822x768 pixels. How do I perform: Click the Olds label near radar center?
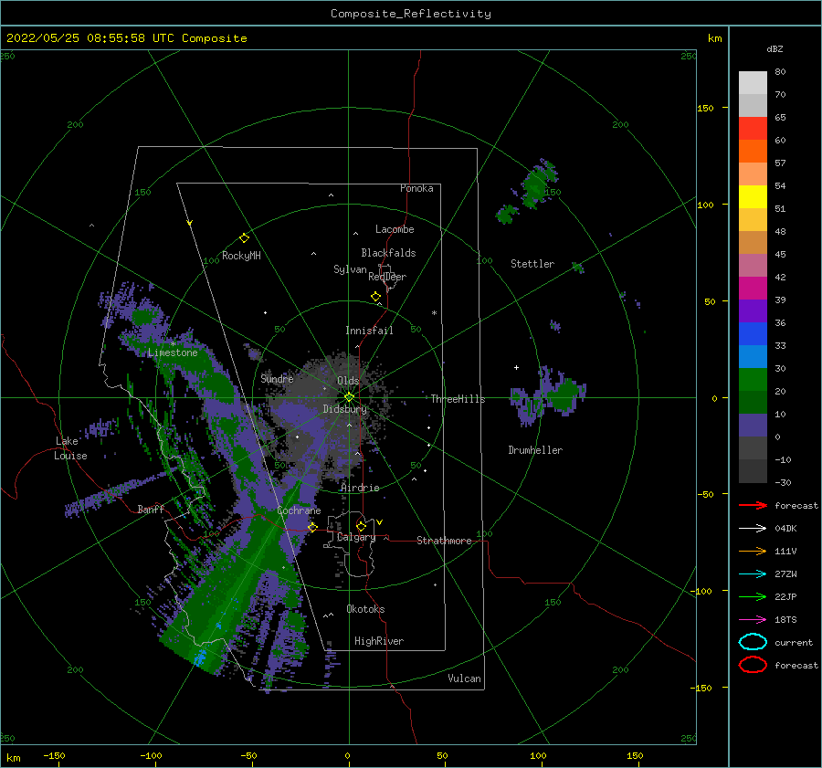pos(348,381)
